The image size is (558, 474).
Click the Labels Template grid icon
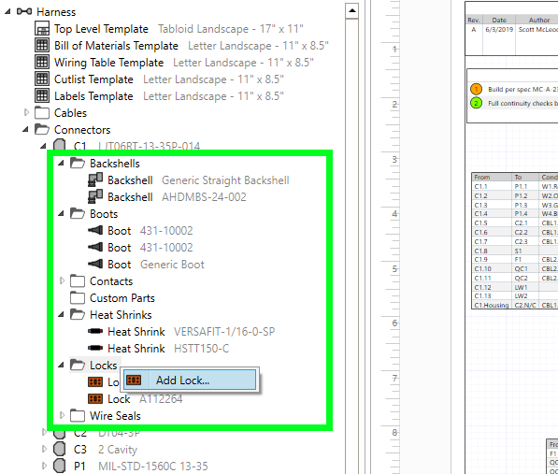click(x=42, y=95)
